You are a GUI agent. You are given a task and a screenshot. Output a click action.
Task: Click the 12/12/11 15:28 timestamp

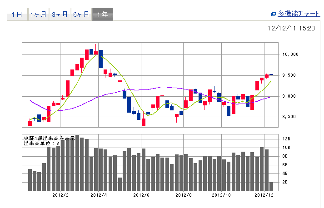tap(291, 28)
